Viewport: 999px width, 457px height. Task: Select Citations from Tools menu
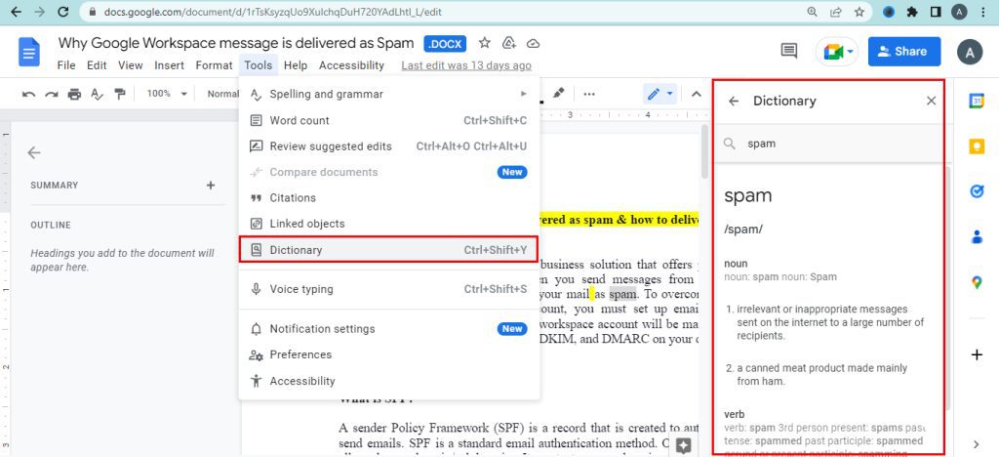coord(389,197)
